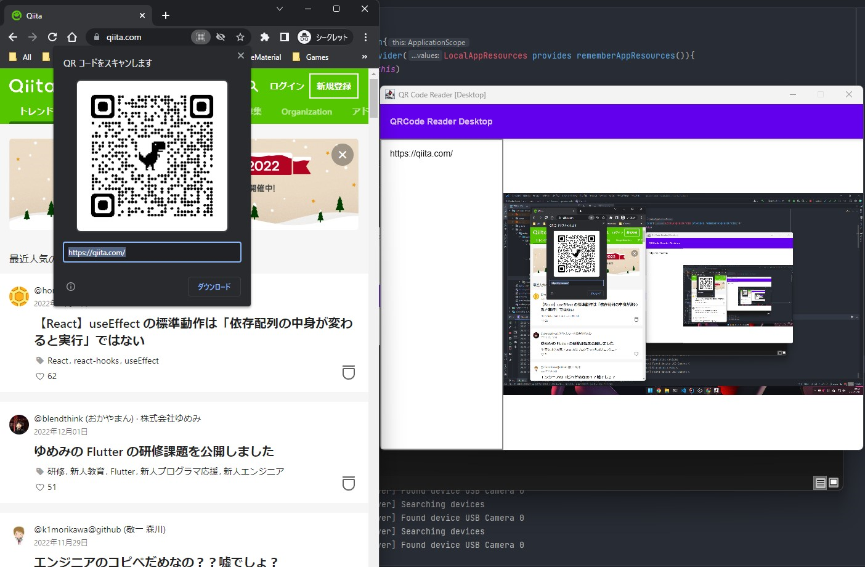Click the QRCode Reader Desktop purple header title
865x567 pixels.
coord(441,121)
